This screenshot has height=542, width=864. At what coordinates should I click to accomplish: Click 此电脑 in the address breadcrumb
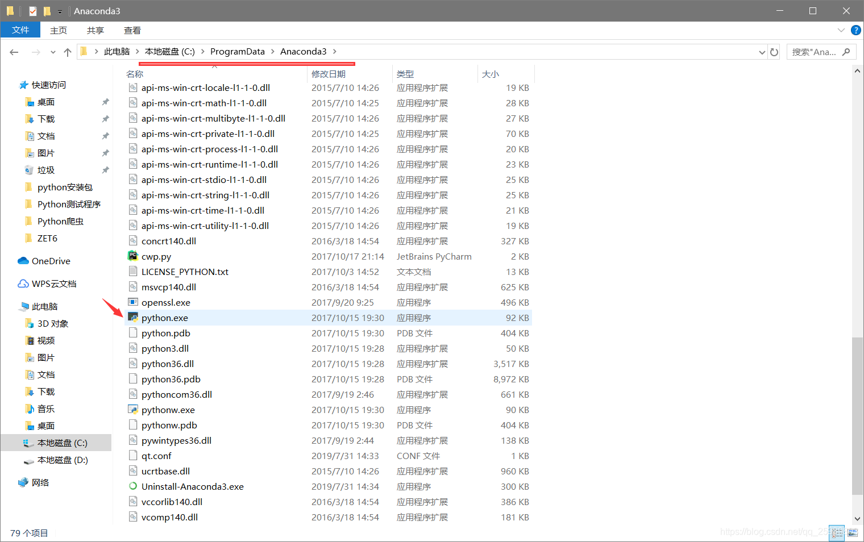click(x=117, y=52)
